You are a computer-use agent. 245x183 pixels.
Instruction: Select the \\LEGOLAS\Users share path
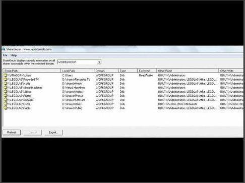(19, 104)
